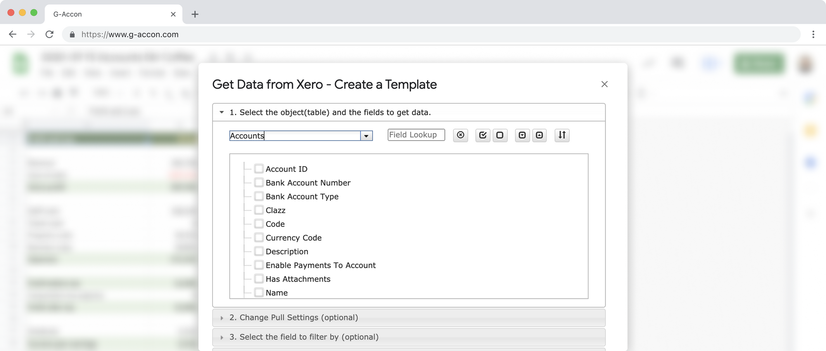The width and height of the screenshot is (826, 351).
Task: Open the Accounts object dropdown arrow
Action: click(366, 136)
